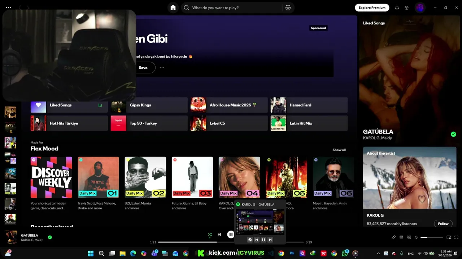Click the Explore Premium button
The width and height of the screenshot is (462, 259).
point(372,8)
